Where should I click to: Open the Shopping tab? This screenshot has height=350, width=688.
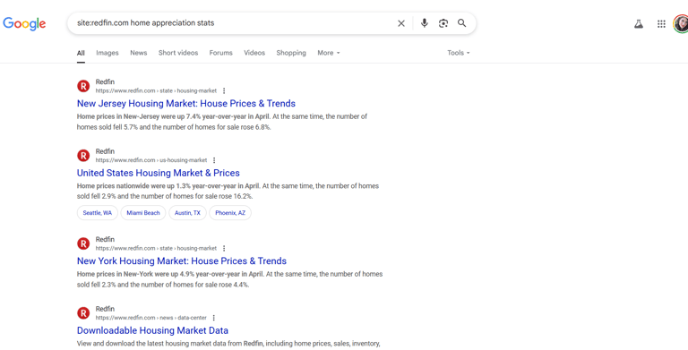[291, 53]
